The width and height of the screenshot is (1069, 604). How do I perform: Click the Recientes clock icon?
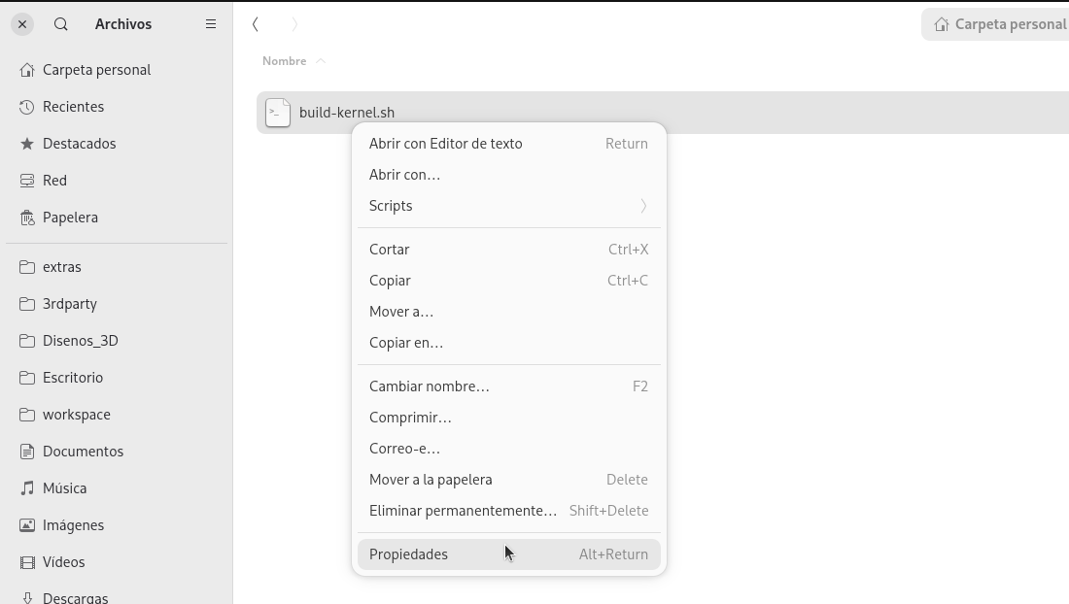(27, 107)
